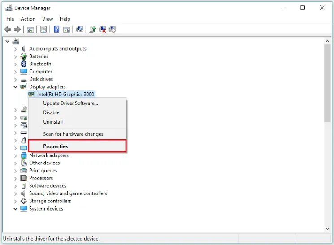Choose Scan for hardware changes in context menu

coord(78,134)
